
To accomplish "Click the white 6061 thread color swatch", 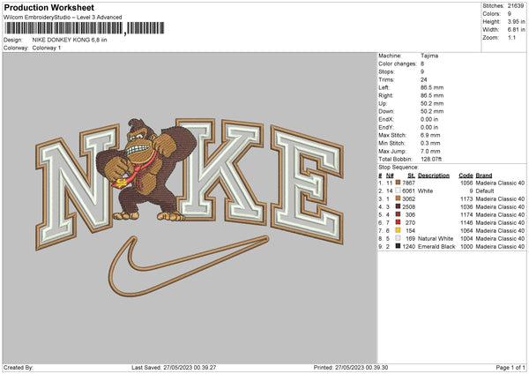I will (x=399, y=191).
